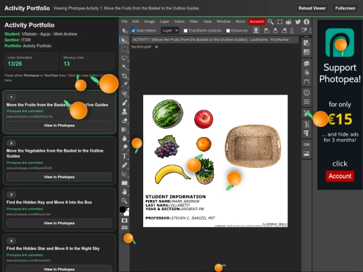The image size is (363, 272).
Task: Select the Zoom tool magnifier in toolbox
Action: (124, 201)
